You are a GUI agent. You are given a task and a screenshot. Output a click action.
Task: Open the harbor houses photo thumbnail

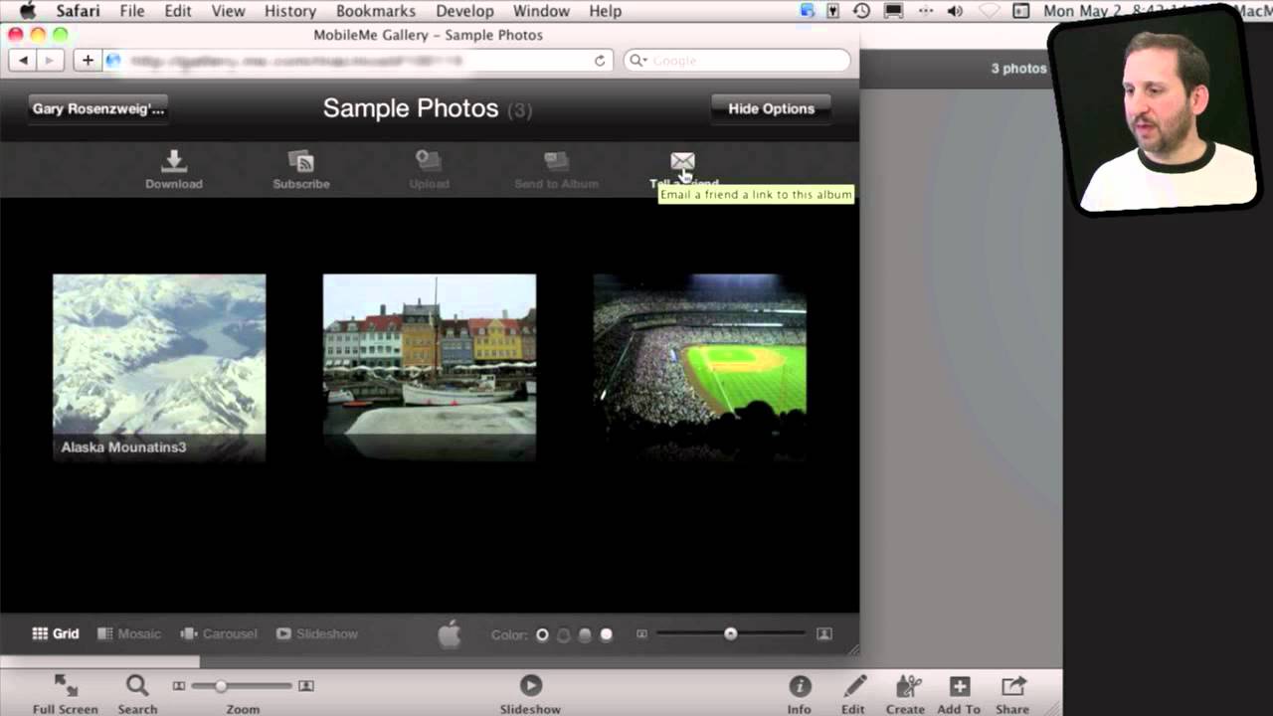click(430, 368)
